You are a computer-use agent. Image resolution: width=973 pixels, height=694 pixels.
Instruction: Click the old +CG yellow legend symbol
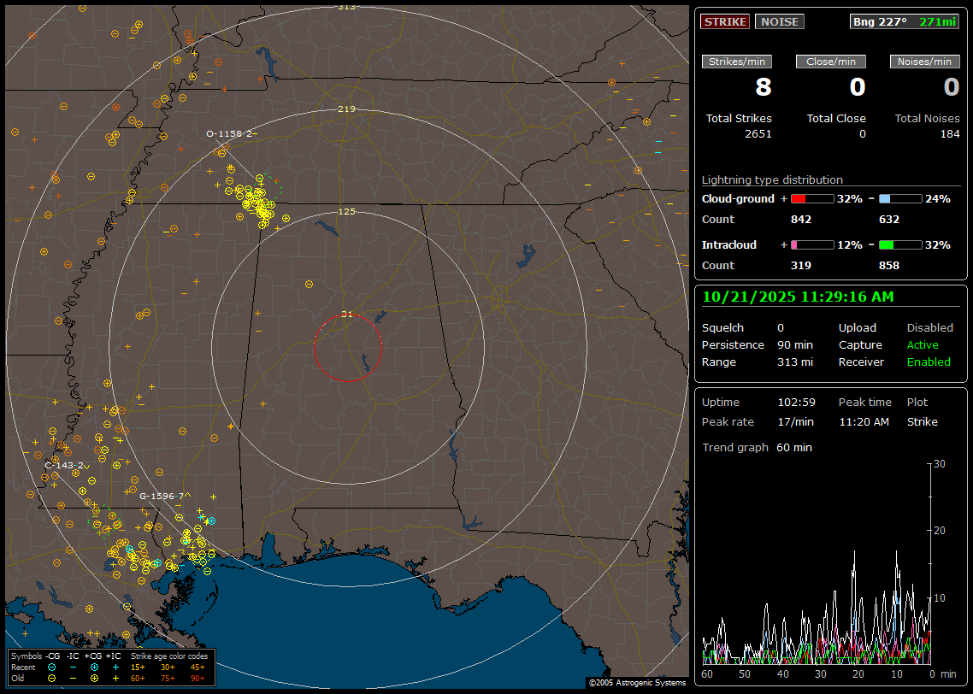(x=94, y=678)
